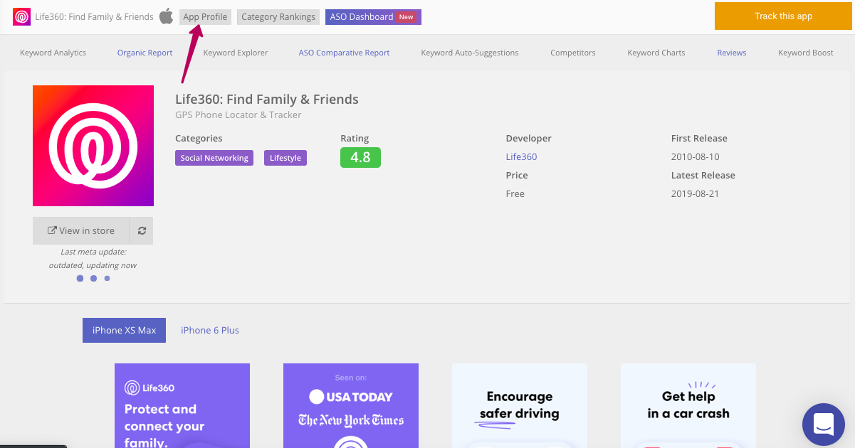Select the Social Networking category tag
Image resolution: width=855 pixels, height=448 pixels.
point(214,158)
